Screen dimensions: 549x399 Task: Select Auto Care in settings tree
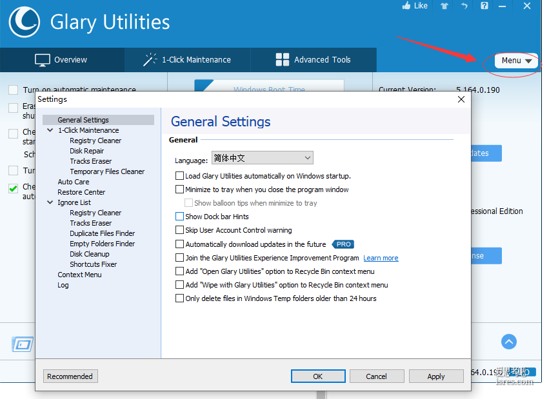(x=74, y=182)
